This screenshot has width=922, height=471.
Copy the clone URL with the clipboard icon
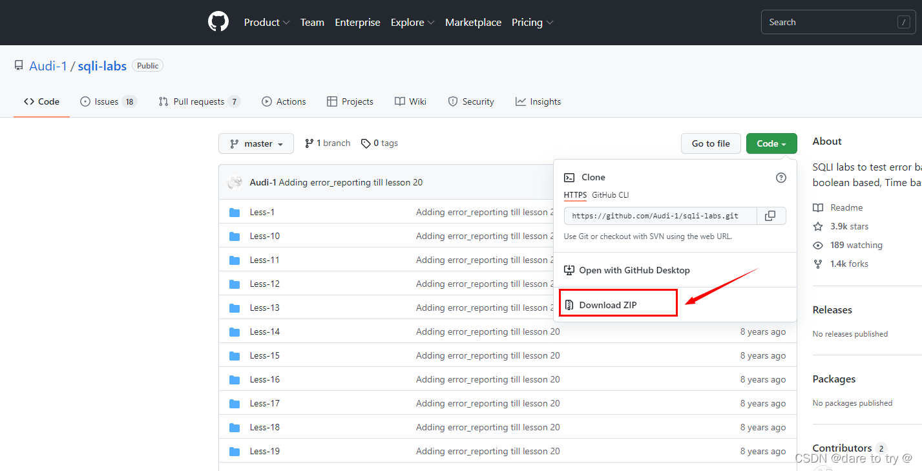770,216
